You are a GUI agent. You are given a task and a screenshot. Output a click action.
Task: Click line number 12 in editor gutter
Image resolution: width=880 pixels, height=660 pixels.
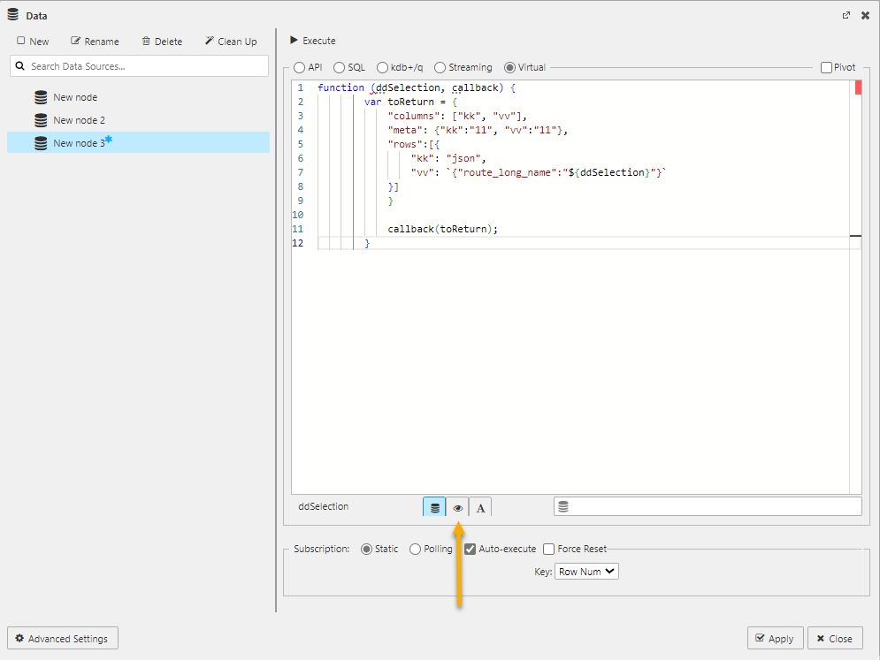298,243
